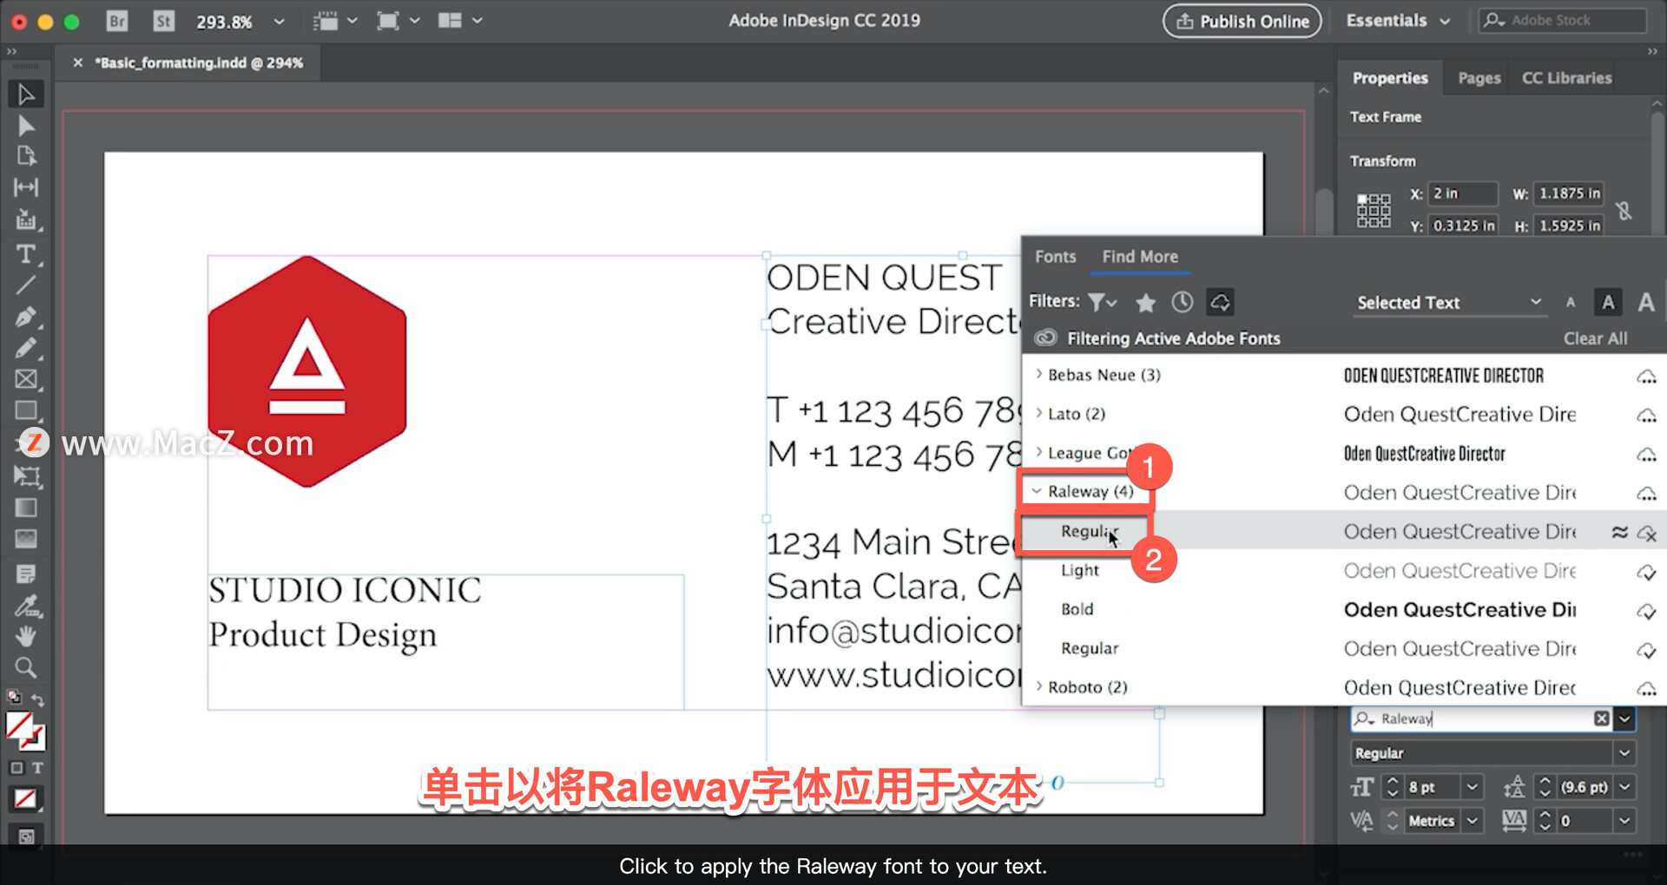Toggle recently added fonts filter
The height and width of the screenshot is (885, 1667).
click(1182, 302)
